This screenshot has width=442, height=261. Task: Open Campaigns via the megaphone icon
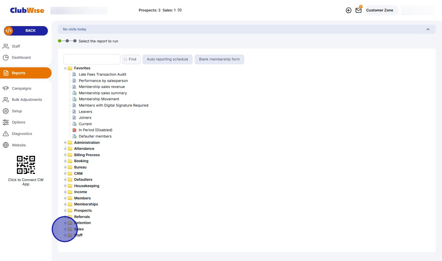point(6,88)
